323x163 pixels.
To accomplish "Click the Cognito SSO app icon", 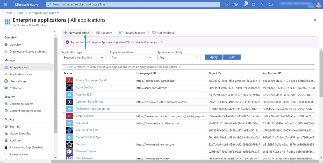I will click(x=69, y=95).
